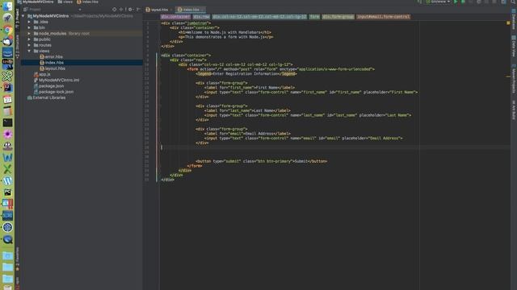The height and width of the screenshot is (290, 517).
Task: Open the WordPress app in dock
Action: tap(7, 180)
